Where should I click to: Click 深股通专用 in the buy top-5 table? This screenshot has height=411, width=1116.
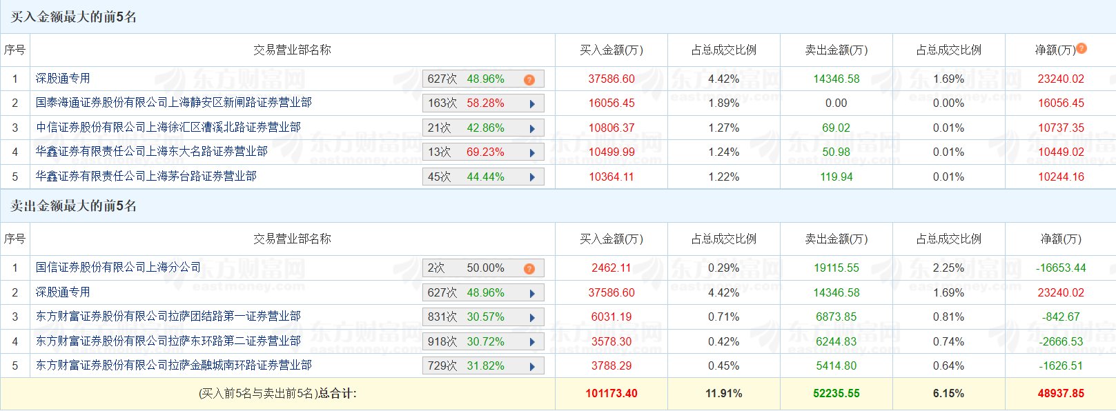tap(63, 79)
